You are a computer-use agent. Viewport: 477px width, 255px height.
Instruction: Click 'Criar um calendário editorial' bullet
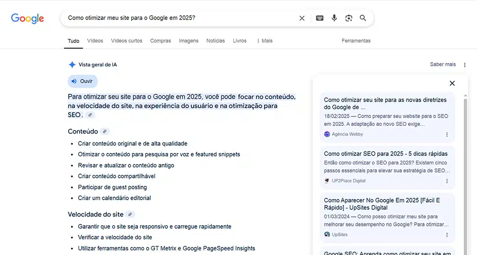coord(114,198)
